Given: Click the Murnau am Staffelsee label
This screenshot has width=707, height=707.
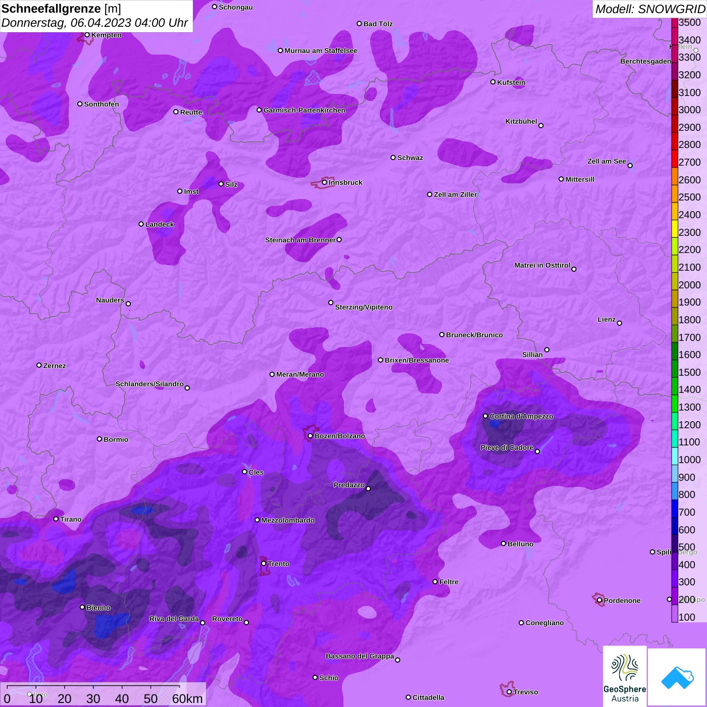Looking at the screenshot, I should point(321,50).
